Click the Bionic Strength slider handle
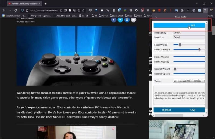 (x=199, y=49)
